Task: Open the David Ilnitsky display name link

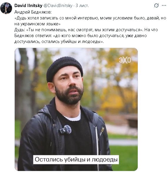Action: [28, 6]
